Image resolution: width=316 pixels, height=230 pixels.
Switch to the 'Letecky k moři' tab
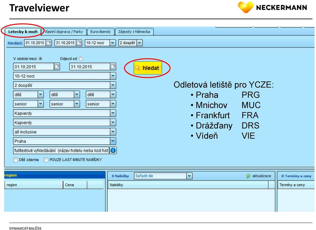coord(23,32)
